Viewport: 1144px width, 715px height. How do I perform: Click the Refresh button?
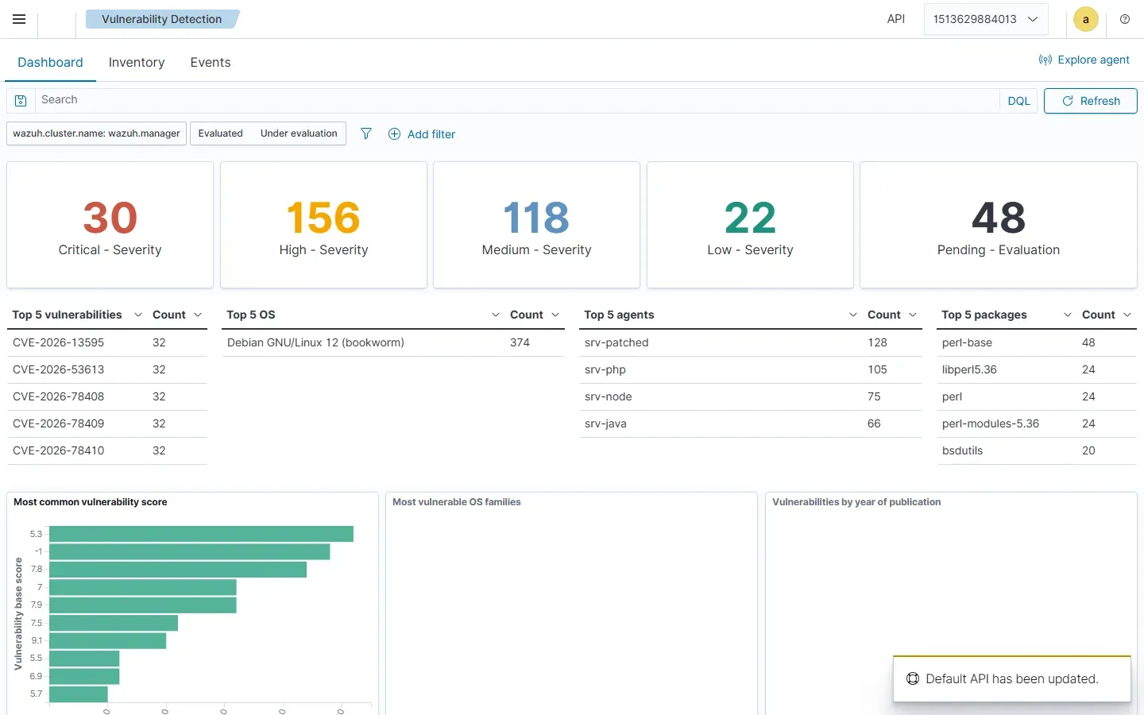[1090, 101]
